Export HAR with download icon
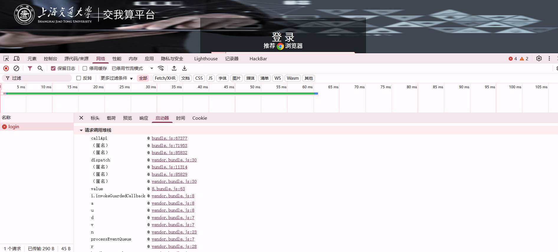Viewport: 558px width, 252px height. [x=185, y=69]
